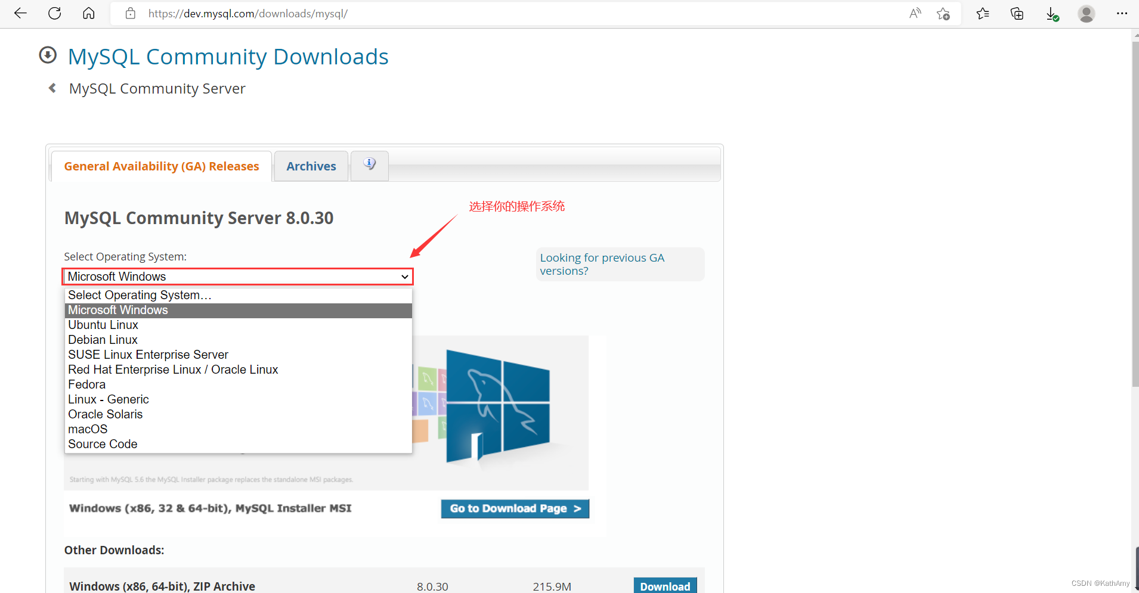Open the information tab icon
Viewport: 1139px width, 593px height.
[x=370, y=165]
